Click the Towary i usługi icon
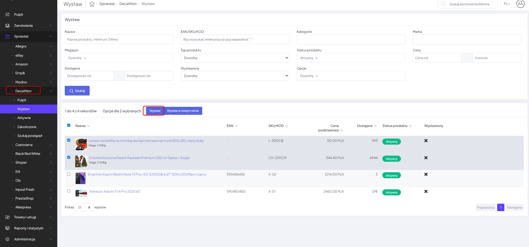The width and height of the screenshot is (529, 247). click(x=7, y=217)
